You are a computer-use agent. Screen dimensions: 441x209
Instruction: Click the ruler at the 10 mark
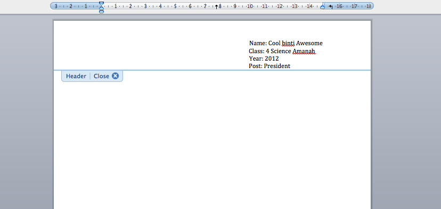point(250,6)
